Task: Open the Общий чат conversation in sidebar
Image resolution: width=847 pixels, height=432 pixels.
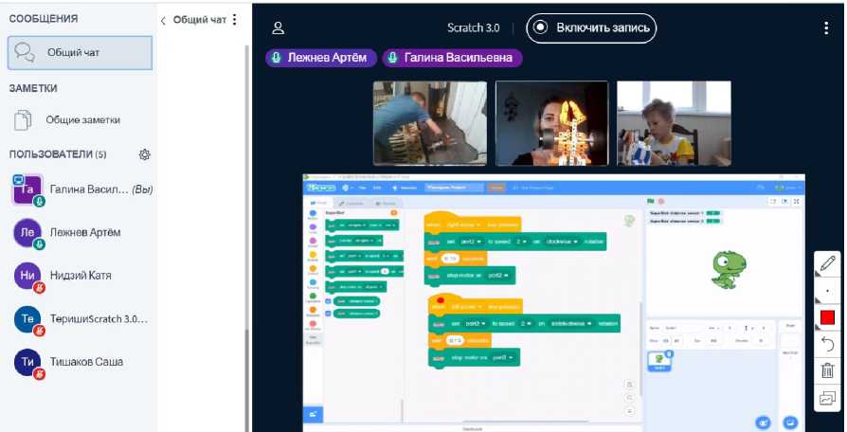Action: (80, 53)
